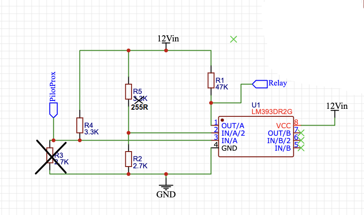Image resolution: width=364 pixels, height=215 pixels.
Task: Click the crossed-out R3 resistor
Action: pos(50,155)
